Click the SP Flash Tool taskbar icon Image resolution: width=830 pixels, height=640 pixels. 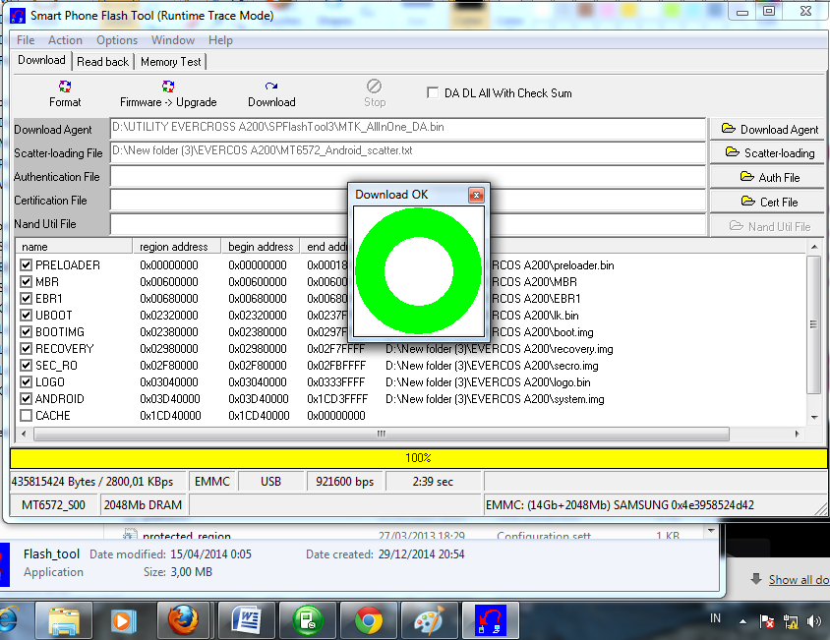[490, 620]
